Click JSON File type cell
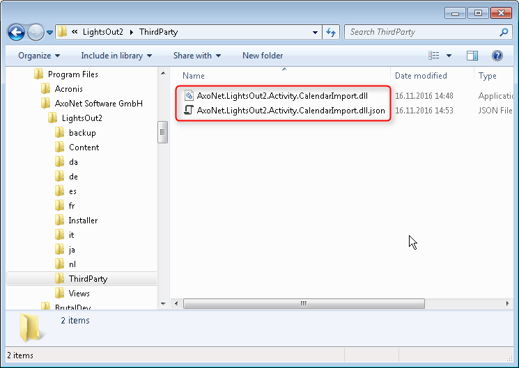Screen dimensions: 519x368 pyautogui.click(x=495, y=111)
